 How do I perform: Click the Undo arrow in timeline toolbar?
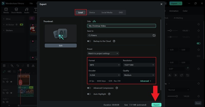pyautogui.click(x=18, y=66)
